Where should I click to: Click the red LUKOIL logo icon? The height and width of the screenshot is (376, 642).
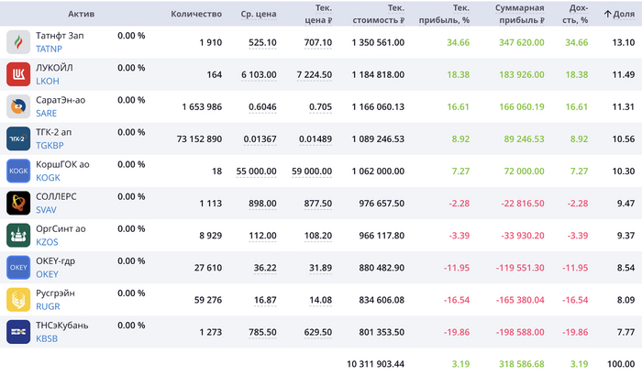click(x=19, y=74)
